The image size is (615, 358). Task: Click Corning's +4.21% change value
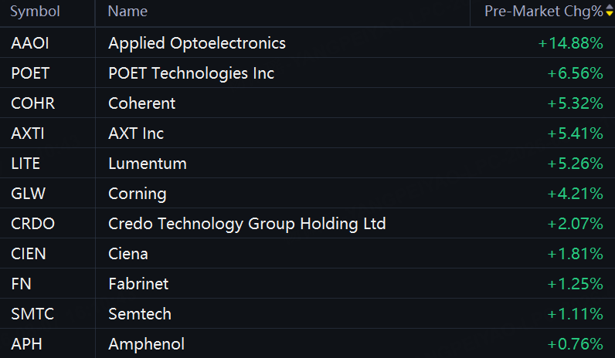point(575,194)
